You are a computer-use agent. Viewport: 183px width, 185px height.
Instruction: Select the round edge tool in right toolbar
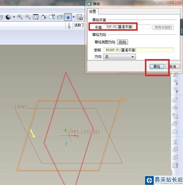pyautogui.click(x=175, y=82)
